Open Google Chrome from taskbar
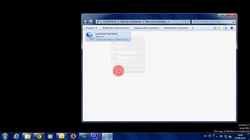This screenshot has width=250, height=140. (x=39, y=136)
